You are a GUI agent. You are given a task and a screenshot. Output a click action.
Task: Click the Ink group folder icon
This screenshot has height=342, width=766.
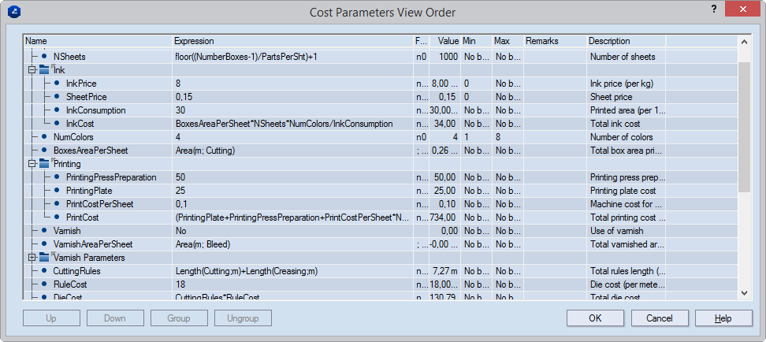click(44, 70)
